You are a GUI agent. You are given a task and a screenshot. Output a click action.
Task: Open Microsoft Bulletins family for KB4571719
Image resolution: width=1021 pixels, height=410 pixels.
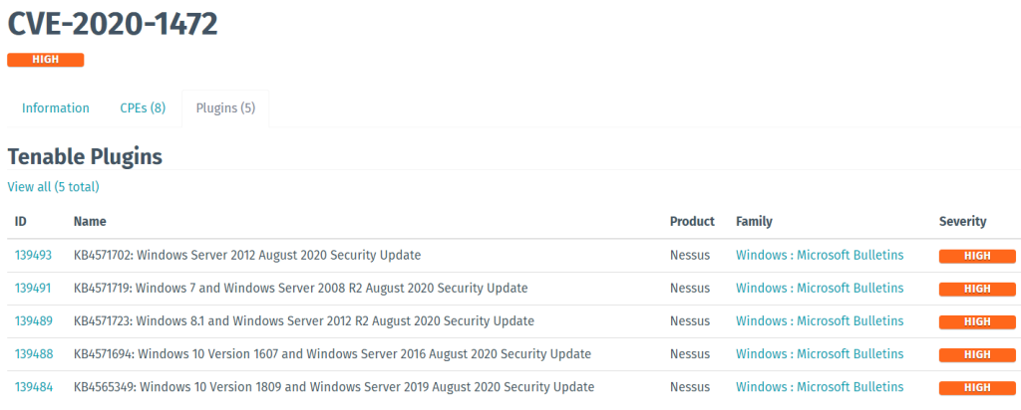[820, 289]
